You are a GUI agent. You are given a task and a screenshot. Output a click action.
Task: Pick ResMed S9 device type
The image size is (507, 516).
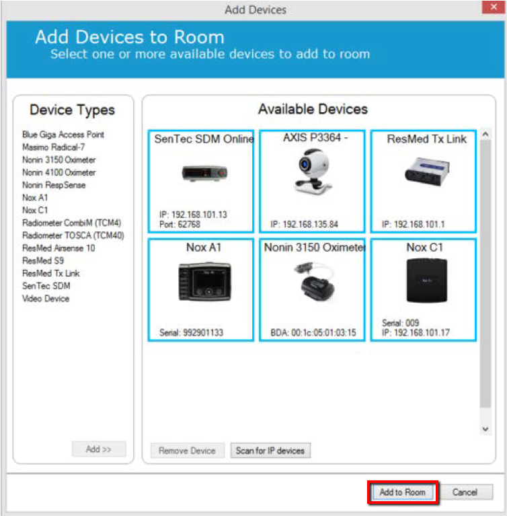(43, 260)
